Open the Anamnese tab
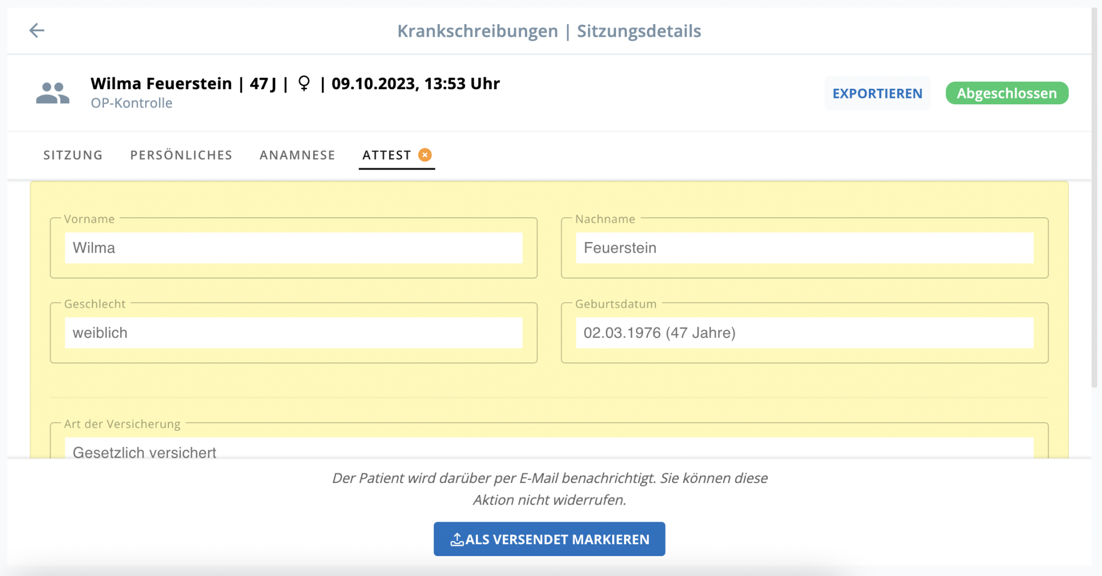Viewport: 1102px width, 576px height. click(x=297, y=155)
